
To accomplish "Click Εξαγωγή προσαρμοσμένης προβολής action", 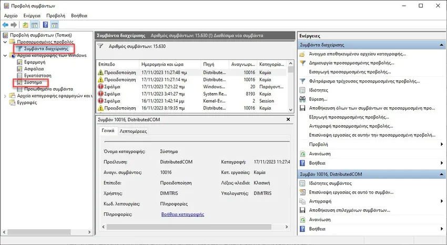I will click(x=349, y=117).
